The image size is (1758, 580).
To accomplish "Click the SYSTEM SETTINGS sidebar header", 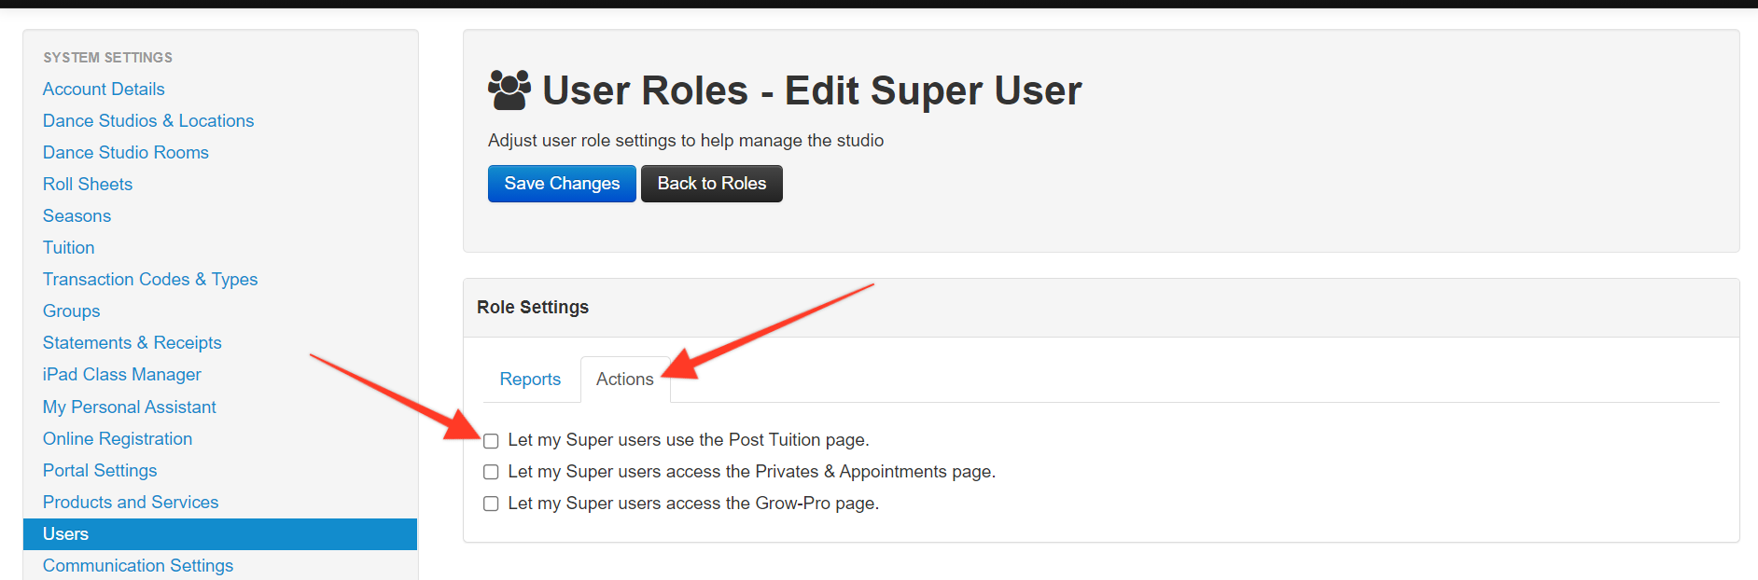I will (107, 58).
